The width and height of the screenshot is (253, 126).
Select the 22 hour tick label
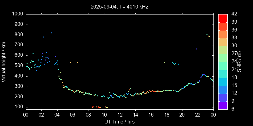tap(198, 115)
